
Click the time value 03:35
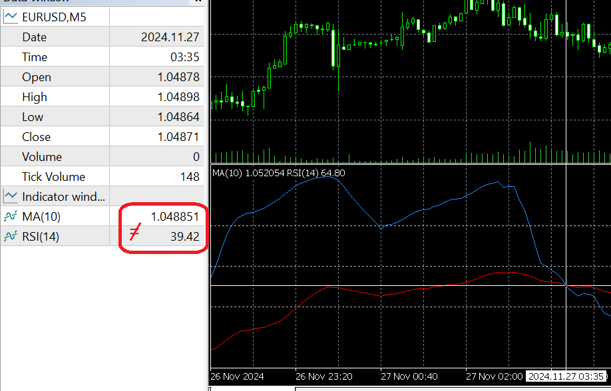tap(185, 57)
